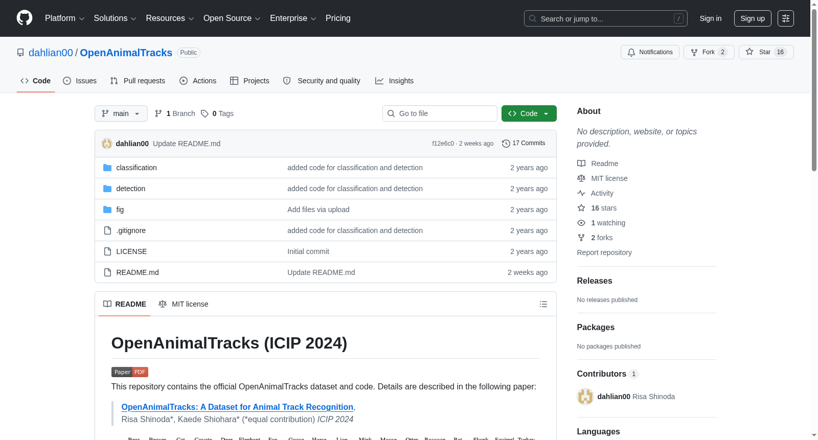818x440 pixels.
Task: Switch to Security and quality tab
Action: 322,81
